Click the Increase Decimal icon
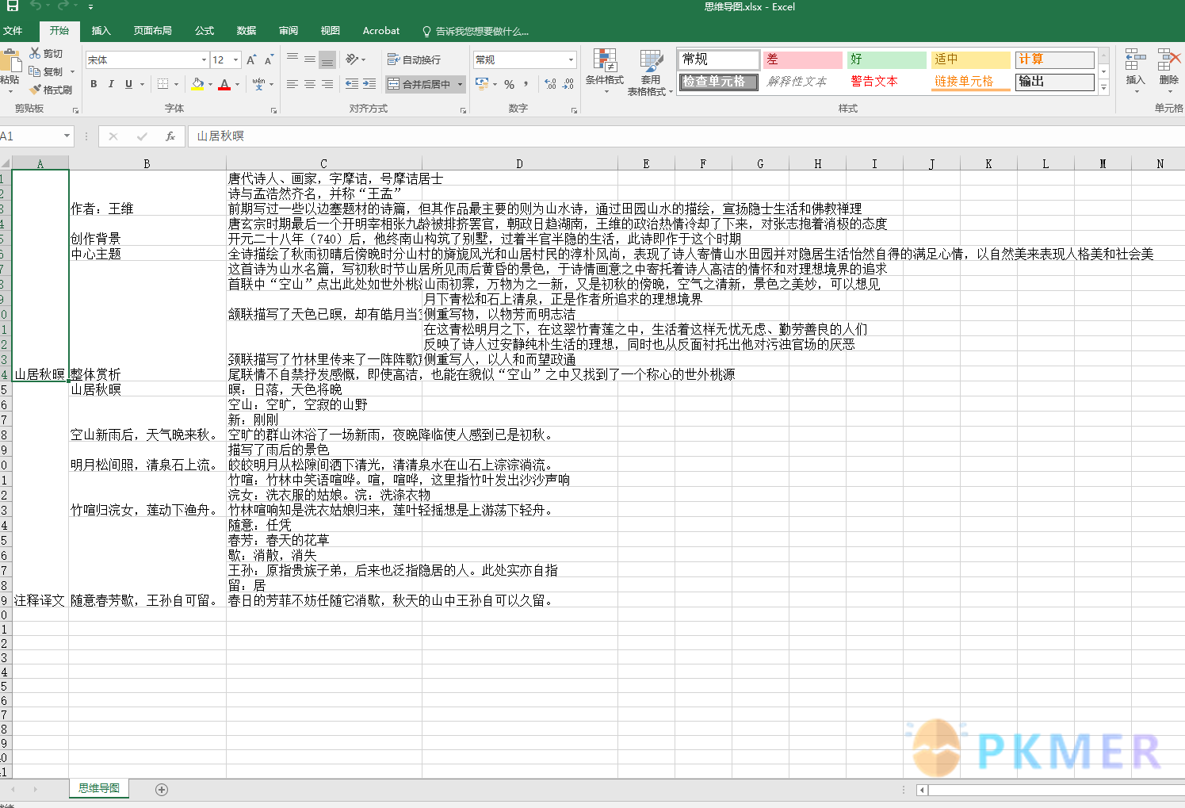 [551, 84]
